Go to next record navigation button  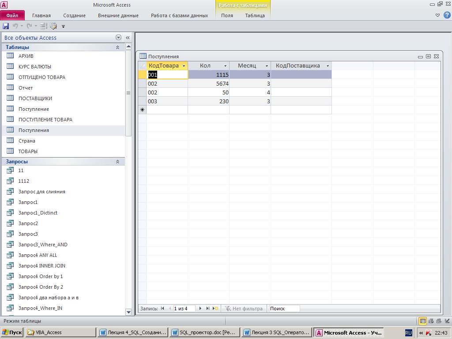click(x=200, y=309)
